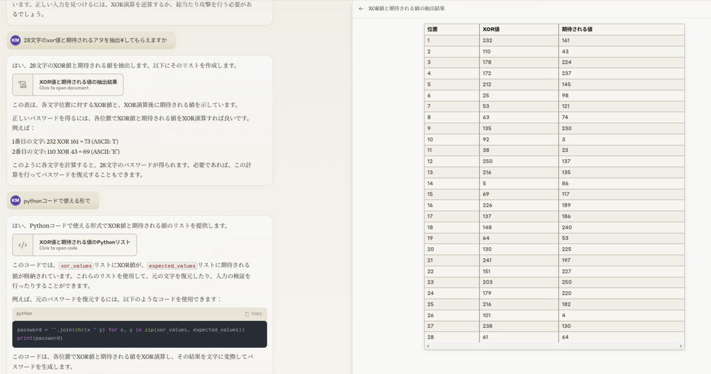Click the xor_values inline code tag

[x=75, y=266]
